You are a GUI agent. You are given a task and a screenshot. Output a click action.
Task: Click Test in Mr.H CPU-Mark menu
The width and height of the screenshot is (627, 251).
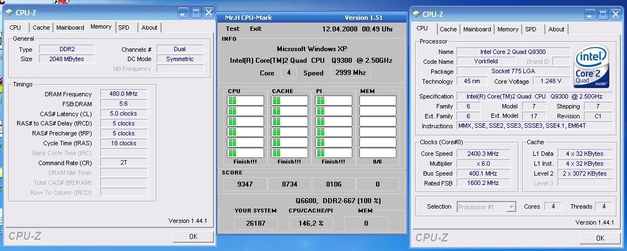(x=233, y=29)
